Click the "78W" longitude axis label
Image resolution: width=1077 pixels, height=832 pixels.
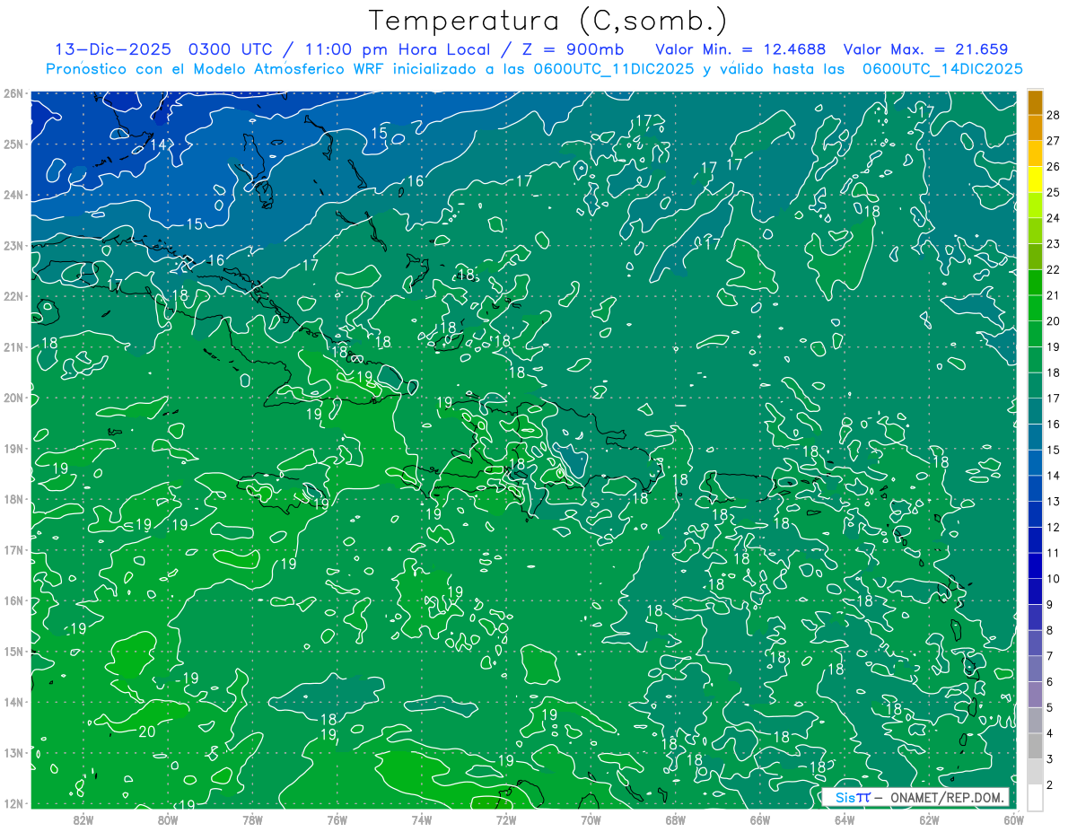(x=253, y=819)
